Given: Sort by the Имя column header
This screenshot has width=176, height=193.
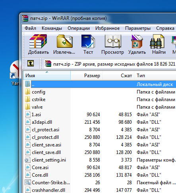Looking at the screenshot, I should coord(47,76).
